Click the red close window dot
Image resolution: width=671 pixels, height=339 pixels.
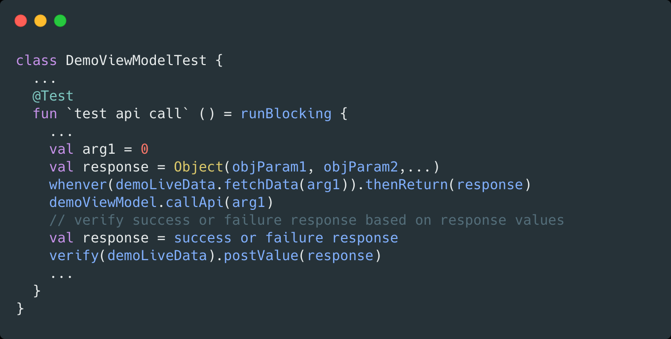point(21,21)
